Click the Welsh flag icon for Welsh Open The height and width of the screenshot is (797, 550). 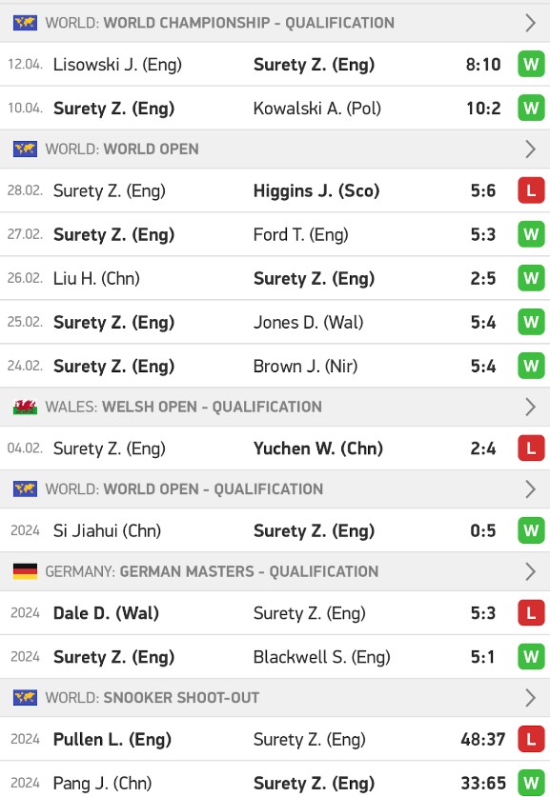coord(25,407)
